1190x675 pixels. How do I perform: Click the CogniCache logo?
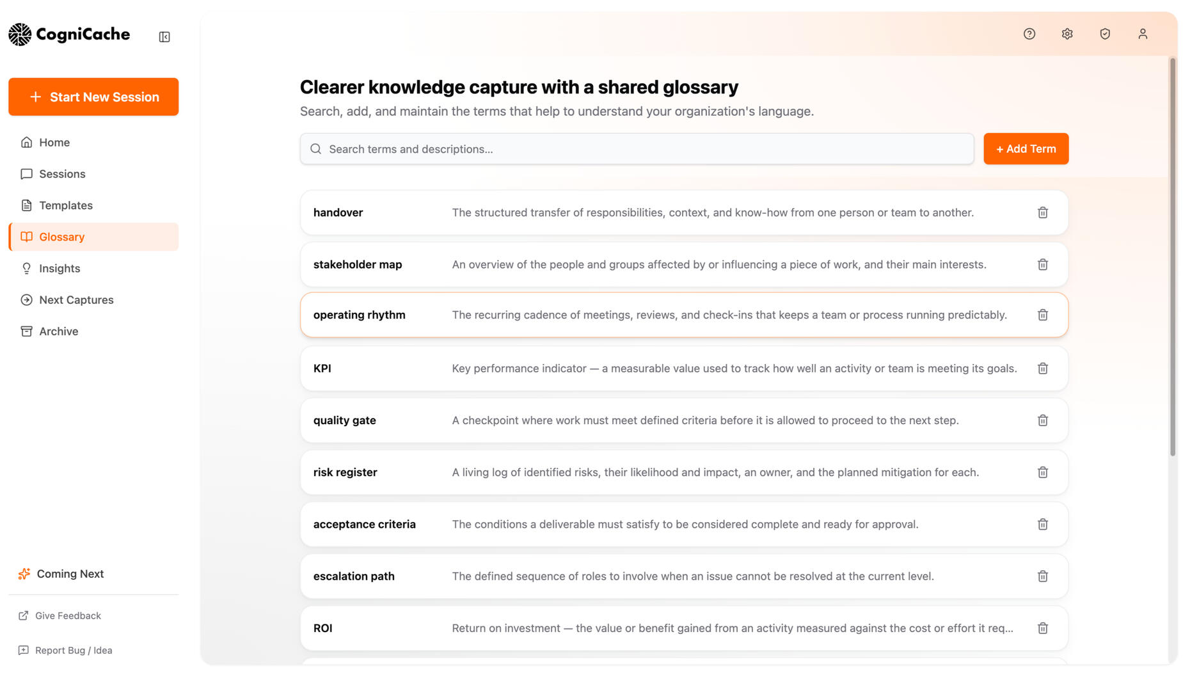tap(69, 35)
